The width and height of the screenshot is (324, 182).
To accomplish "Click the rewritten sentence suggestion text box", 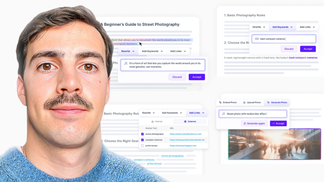I will [163, 65].
